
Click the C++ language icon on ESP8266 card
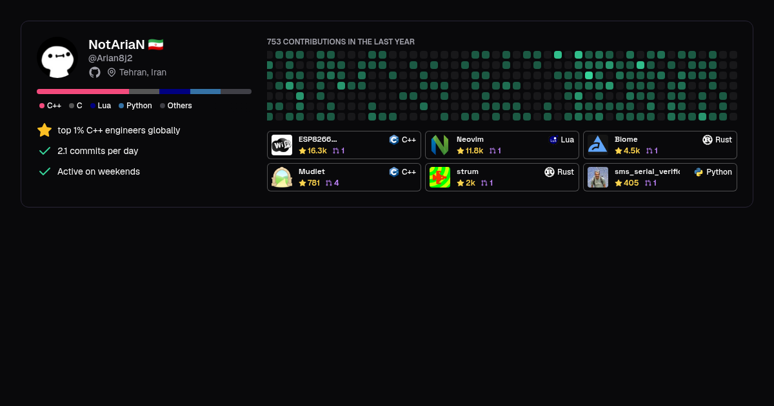393,140
